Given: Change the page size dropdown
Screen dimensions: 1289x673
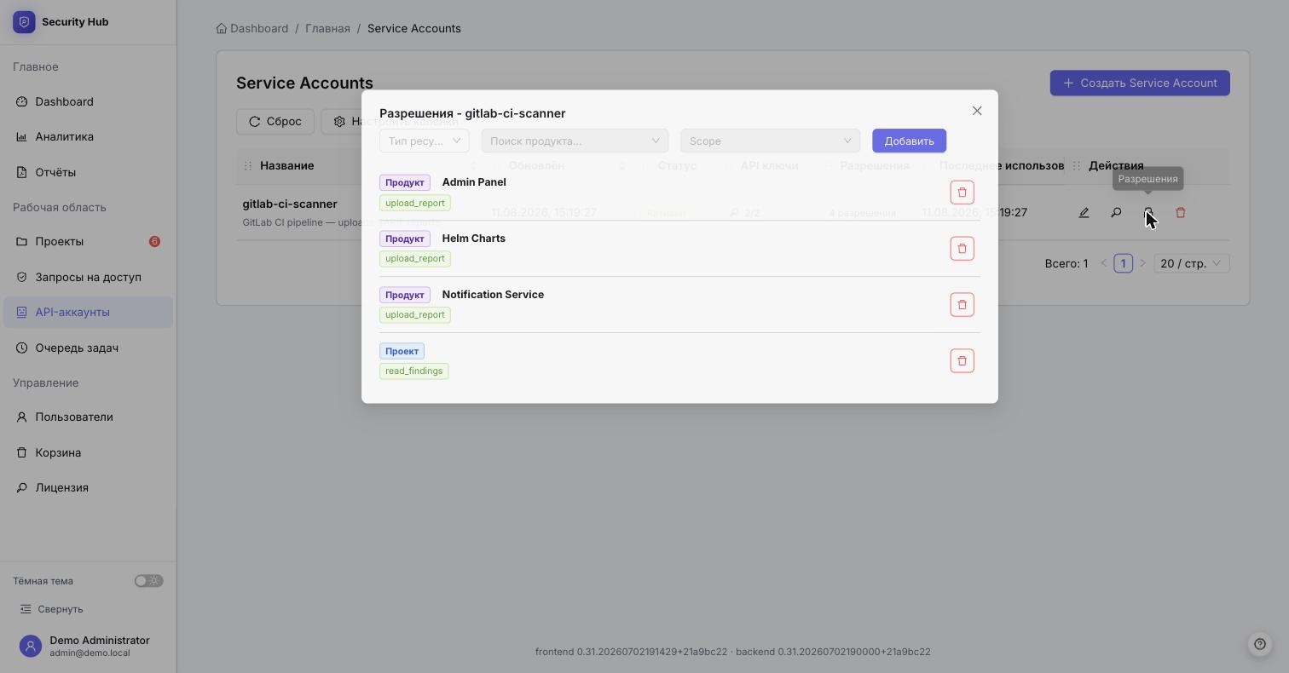Looking at the screenshot, I should click(1192, 263).
